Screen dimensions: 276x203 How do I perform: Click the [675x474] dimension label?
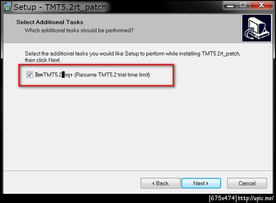(223, 198)
